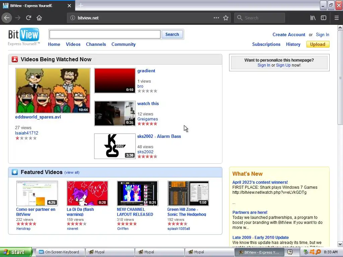Open the magnifier tray icon
Image resolution: width=343 pixels, height=257 pixels.
[x=318, y=252]
